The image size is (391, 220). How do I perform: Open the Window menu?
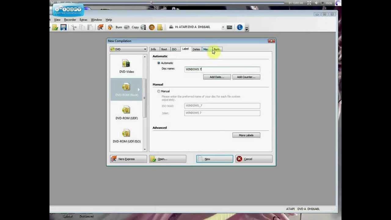pyautogui.click(x=96, y=20)
